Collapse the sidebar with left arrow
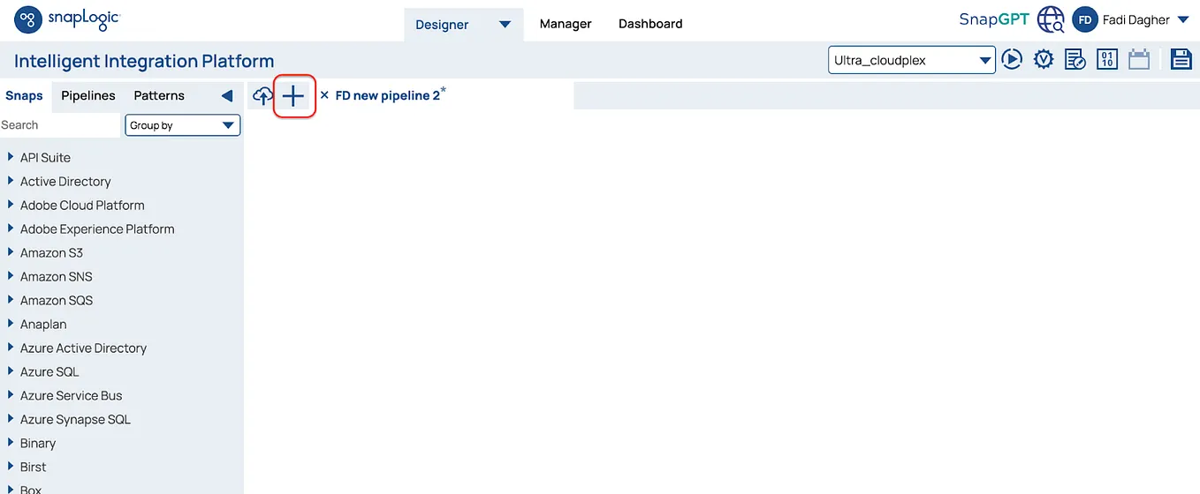 tap(227, 96)
